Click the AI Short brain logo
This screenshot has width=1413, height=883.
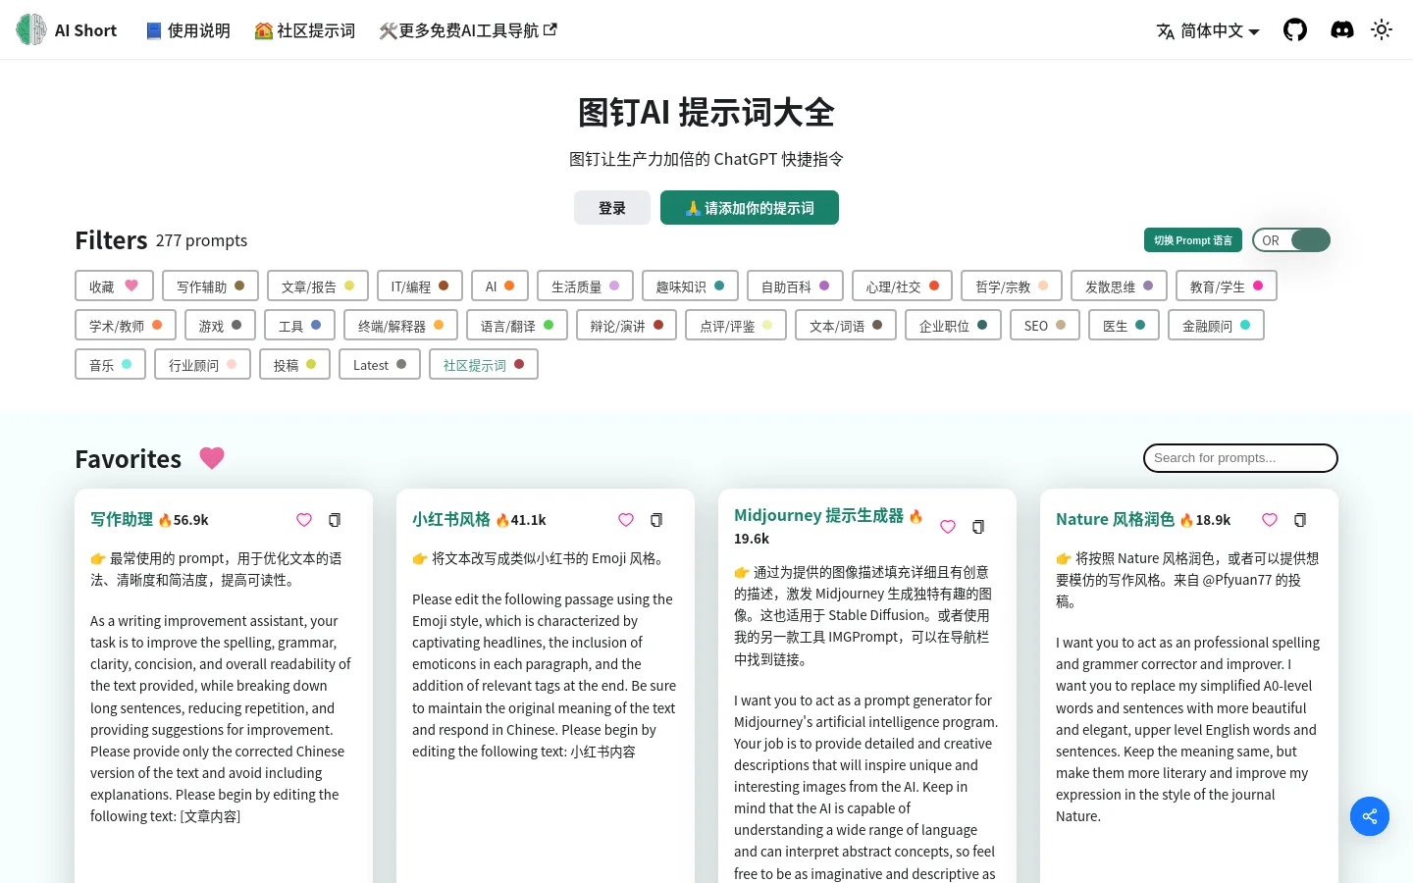click(31, 29)
